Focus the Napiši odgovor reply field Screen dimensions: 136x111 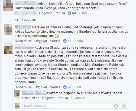coord(75,106)
